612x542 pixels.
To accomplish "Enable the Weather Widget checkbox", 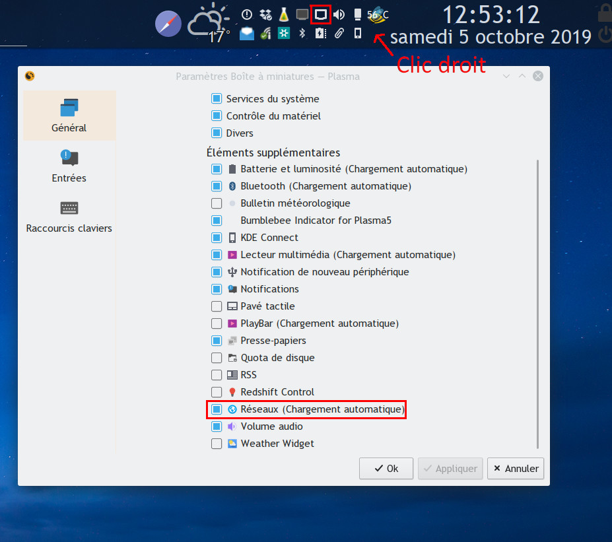I will 217,443.
